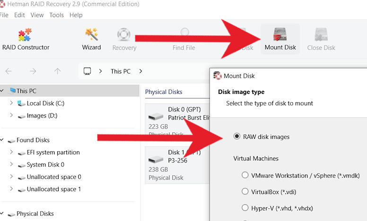This screenshot has height=221, width=367.
Task: Click the Disk 0 (GPT) drive icon
Action: coord(156,116)
